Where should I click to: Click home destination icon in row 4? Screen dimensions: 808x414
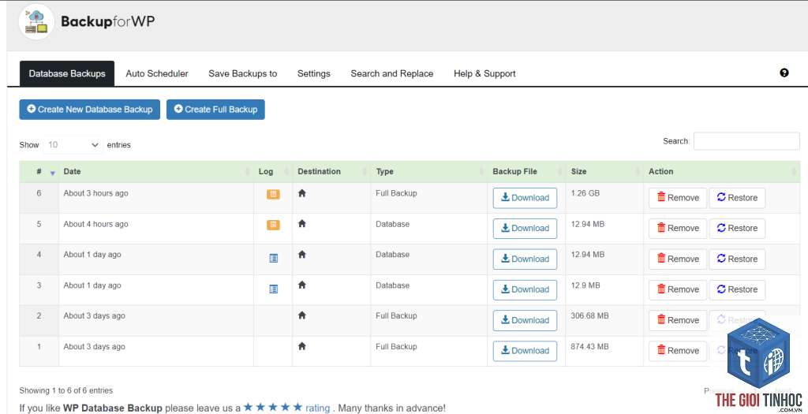pos(302,255)
